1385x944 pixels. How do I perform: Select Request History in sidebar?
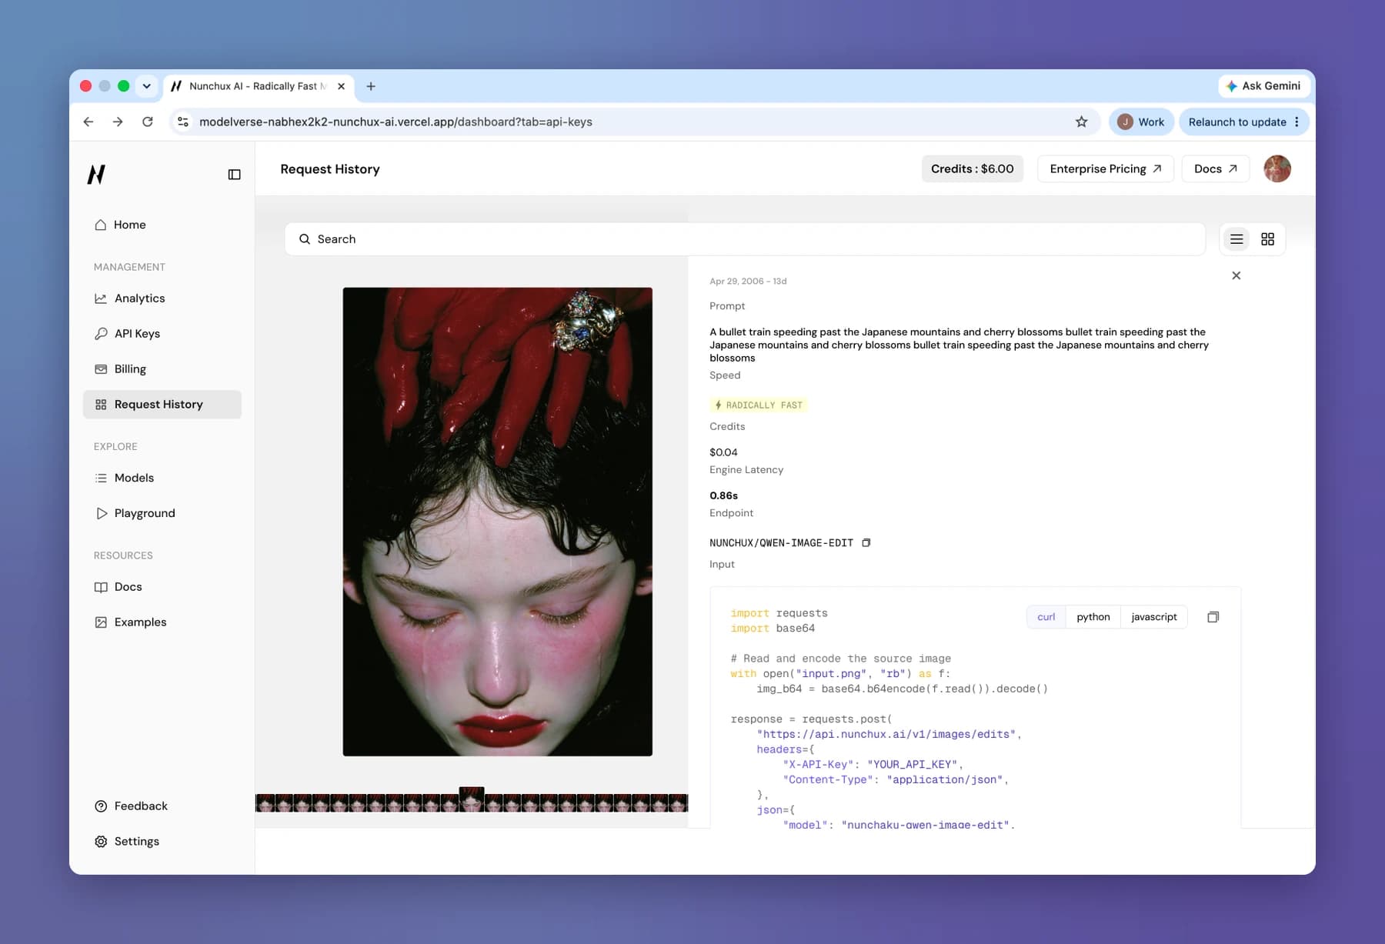[162, 405]
